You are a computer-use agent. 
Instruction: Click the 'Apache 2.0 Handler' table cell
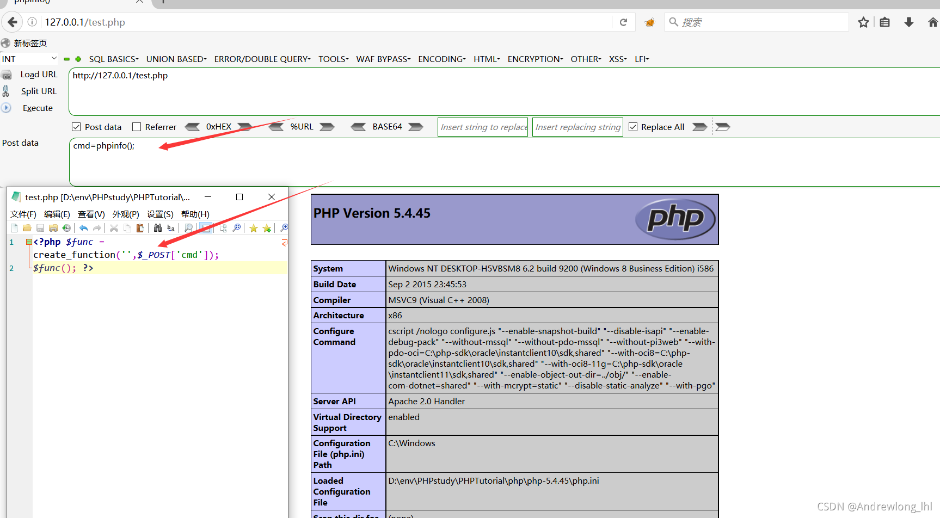(x=552, y=401)
